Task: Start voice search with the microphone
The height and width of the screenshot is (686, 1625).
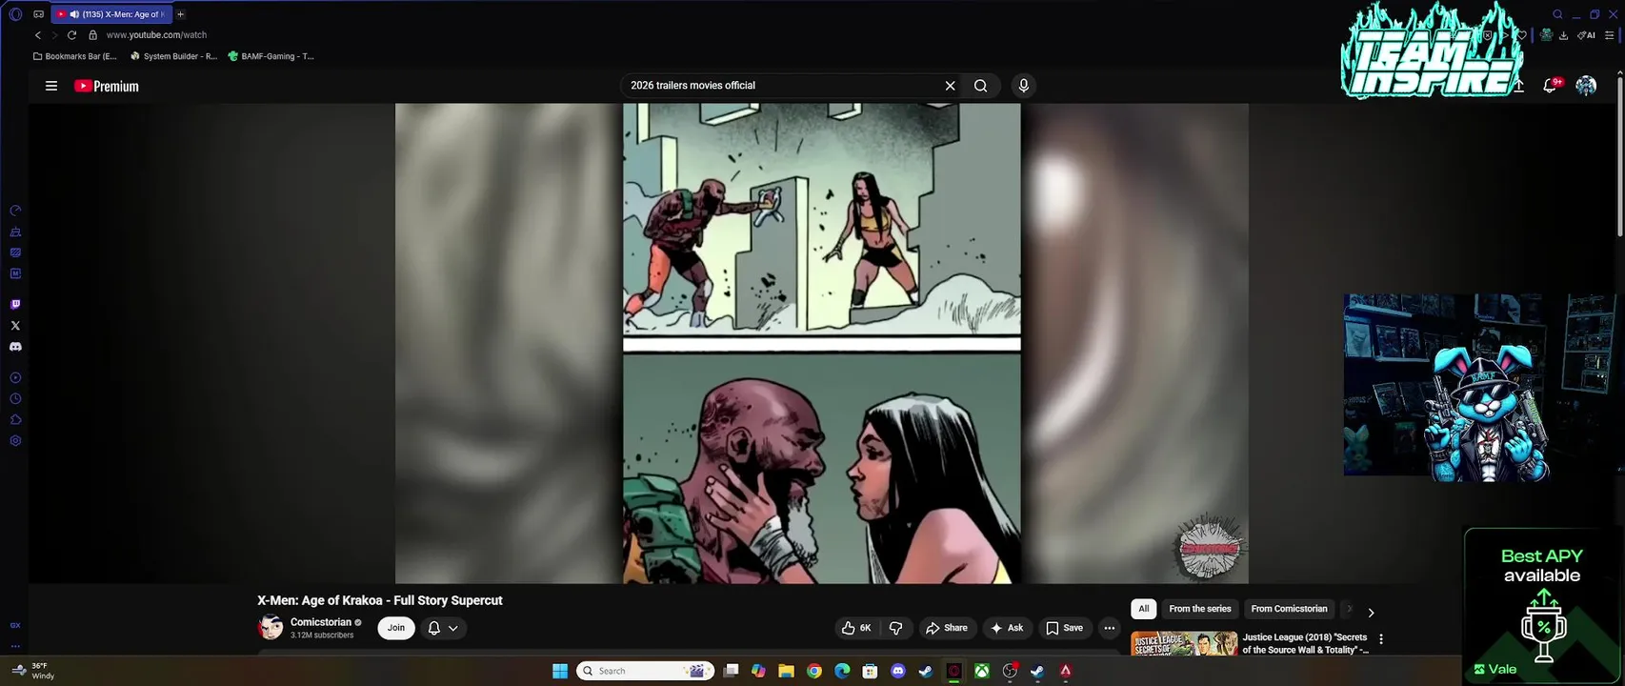Action: click(x=1023, y=86)
